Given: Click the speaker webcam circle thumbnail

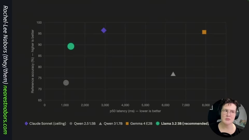Looking at the screenshot, I should coord(227,118).
